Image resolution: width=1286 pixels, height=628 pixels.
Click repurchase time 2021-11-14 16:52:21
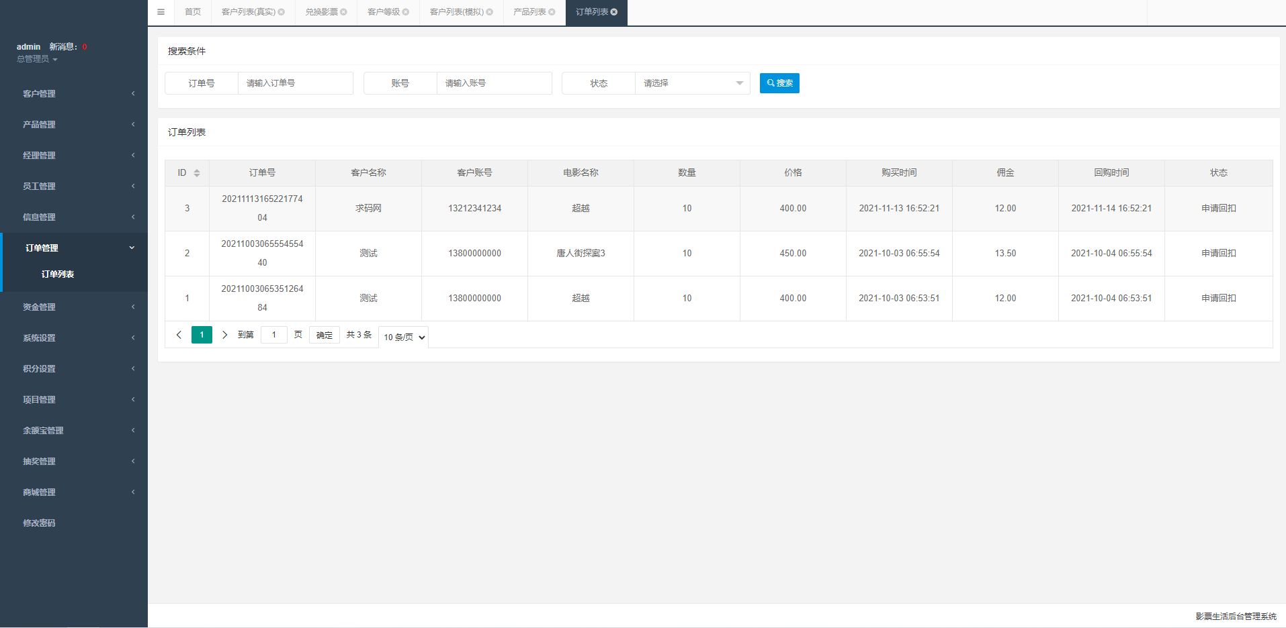(1111, 209)
